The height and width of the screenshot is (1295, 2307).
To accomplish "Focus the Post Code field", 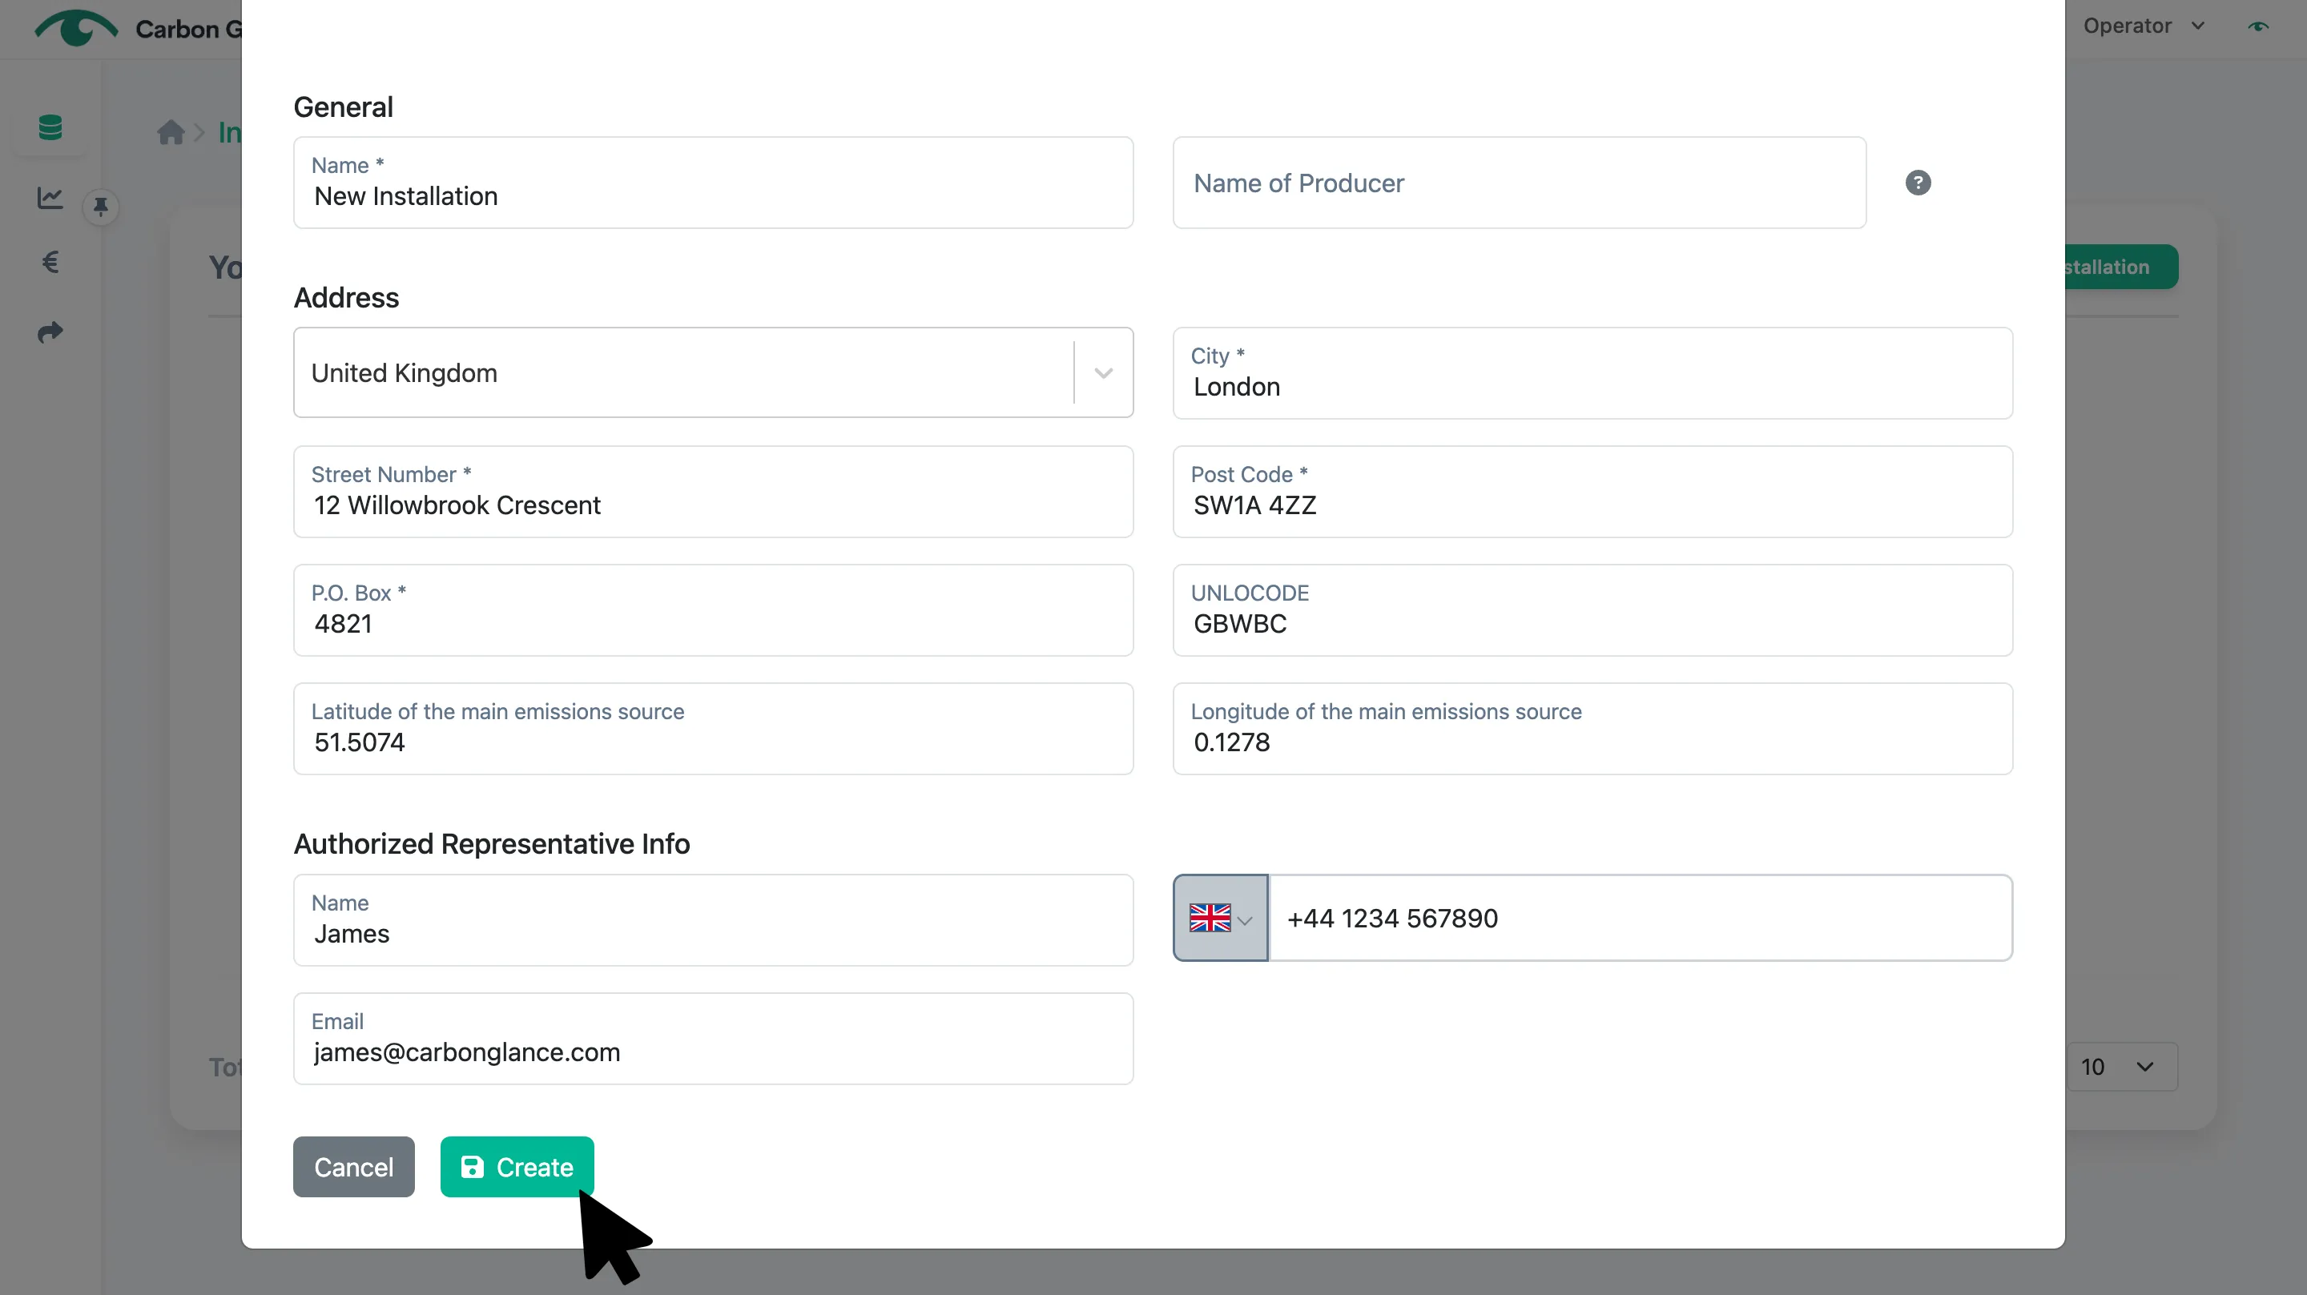I will [1592, 492].
